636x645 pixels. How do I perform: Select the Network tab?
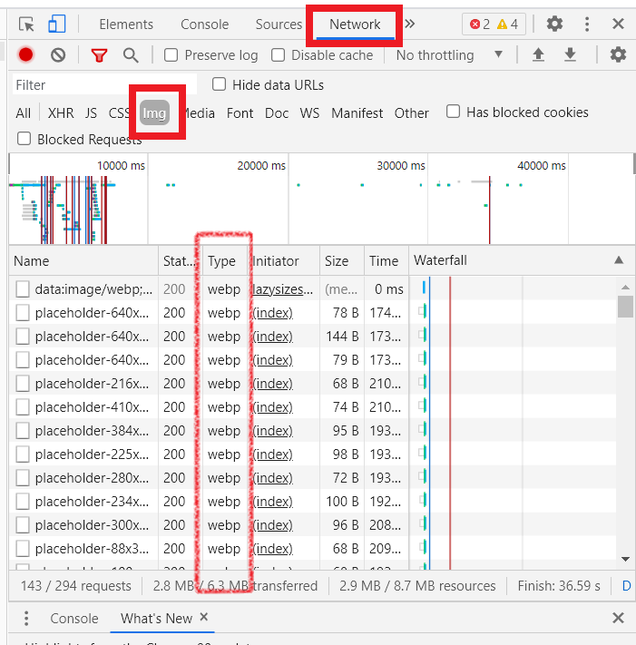click(355, 24)
